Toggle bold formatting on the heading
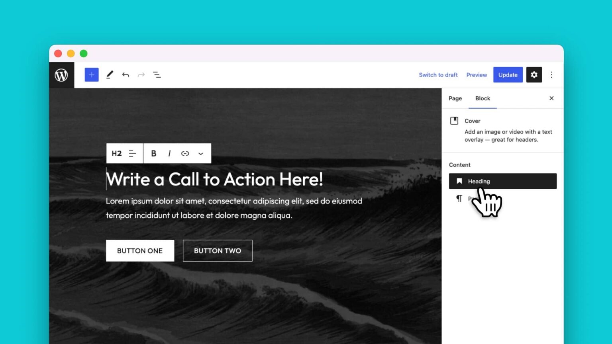The image size is (612, 344). 153,153
